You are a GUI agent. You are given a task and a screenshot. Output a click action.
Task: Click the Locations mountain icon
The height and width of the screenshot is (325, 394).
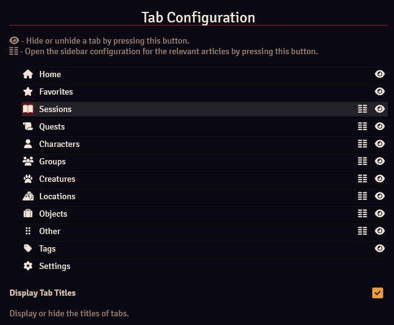28,196
